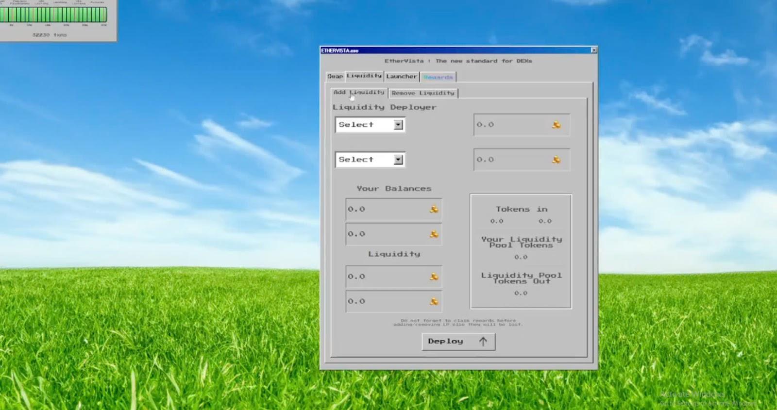The width and height of the screenshot is (777, 410).
Task: Click amount field next to first Select dropdown
Action: [522, 125]
